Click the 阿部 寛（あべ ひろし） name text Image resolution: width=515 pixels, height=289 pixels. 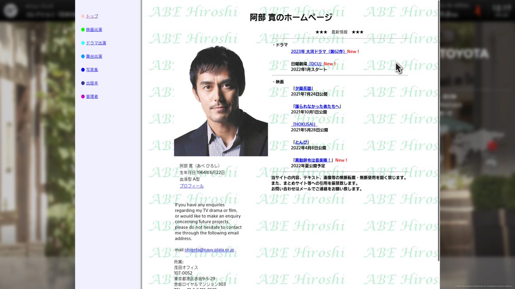[200, 166]
